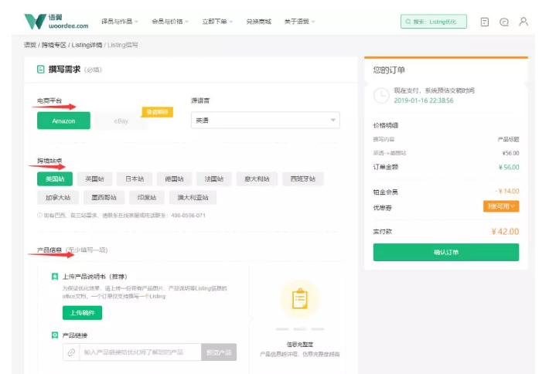The height and width of the screenshot is (374, 549).
Task: Go to Listing详情 breadcrumb
Action: click(87, 45)
